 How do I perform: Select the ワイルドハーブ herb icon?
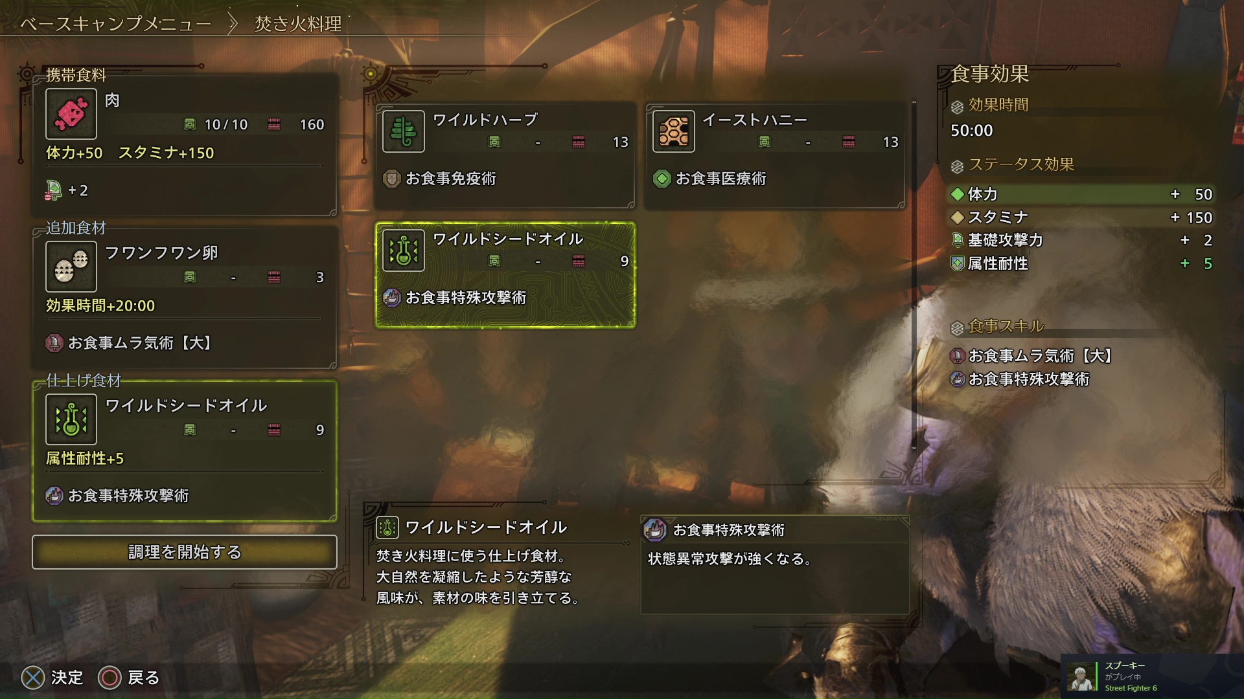404,131
